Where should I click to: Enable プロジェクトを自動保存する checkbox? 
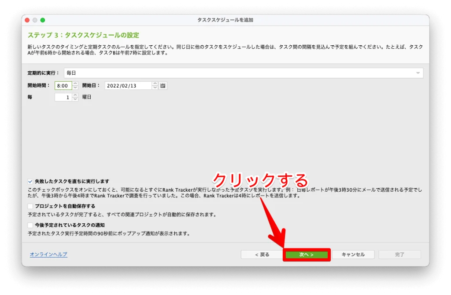click(x=30, y=206)
